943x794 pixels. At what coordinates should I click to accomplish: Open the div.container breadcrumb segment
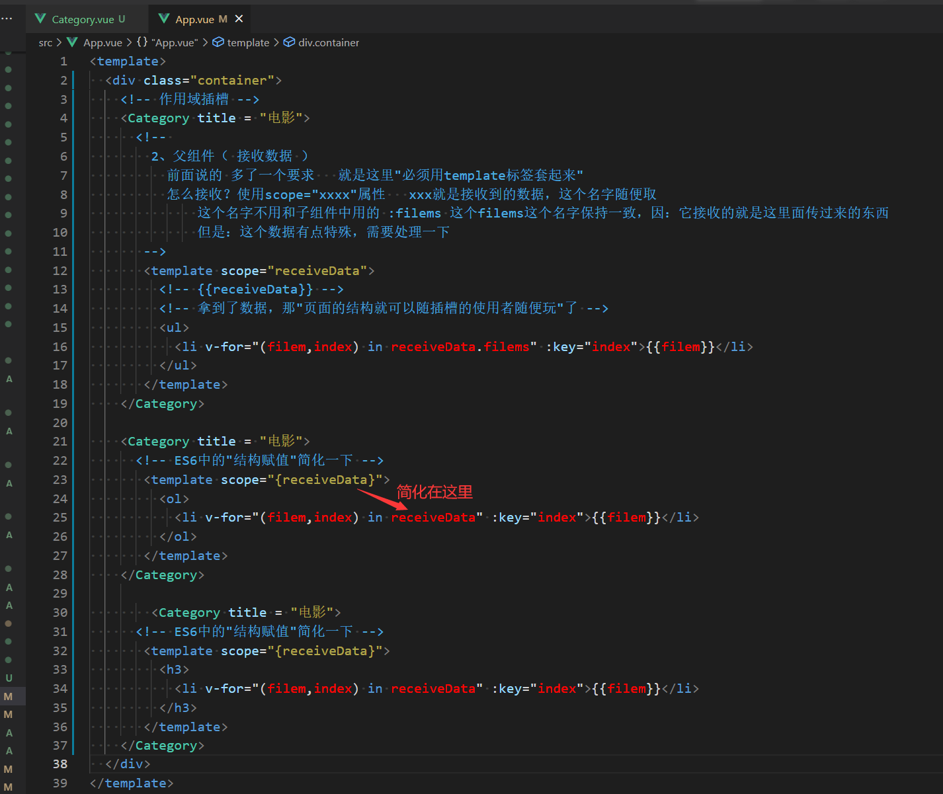(329, 42)
